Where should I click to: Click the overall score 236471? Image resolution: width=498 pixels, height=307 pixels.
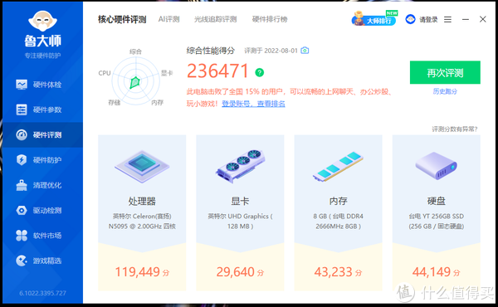coord(217,71)
